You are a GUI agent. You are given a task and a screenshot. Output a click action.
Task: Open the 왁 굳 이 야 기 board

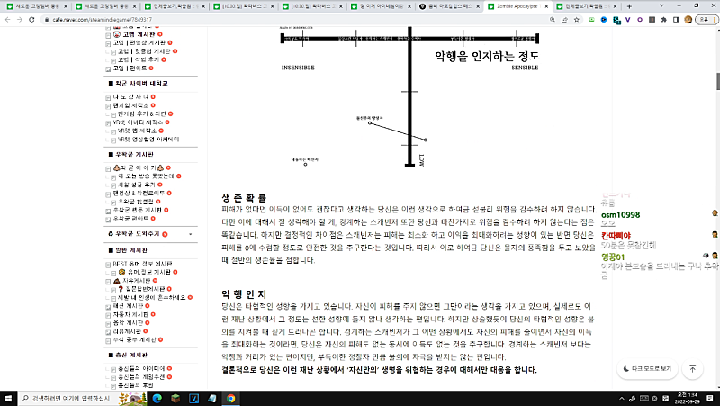[x=139, y=168]
